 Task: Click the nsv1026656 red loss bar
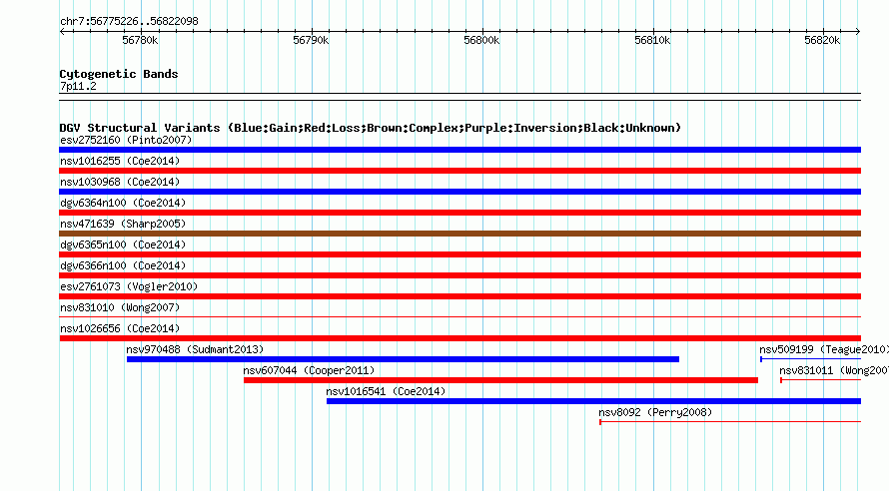[x=459, y=338]
